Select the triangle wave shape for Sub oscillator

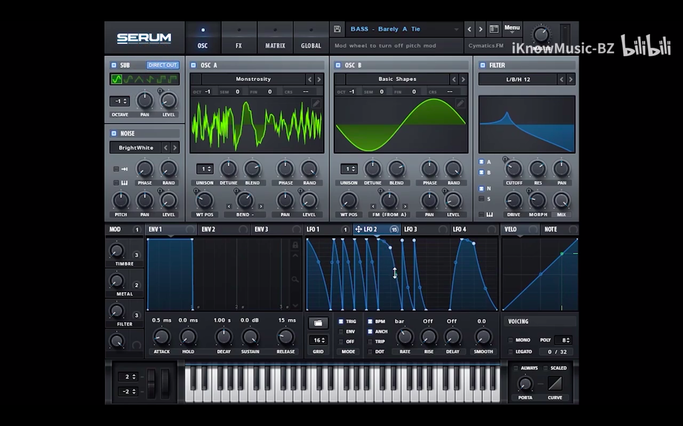[x=139, y=80]
